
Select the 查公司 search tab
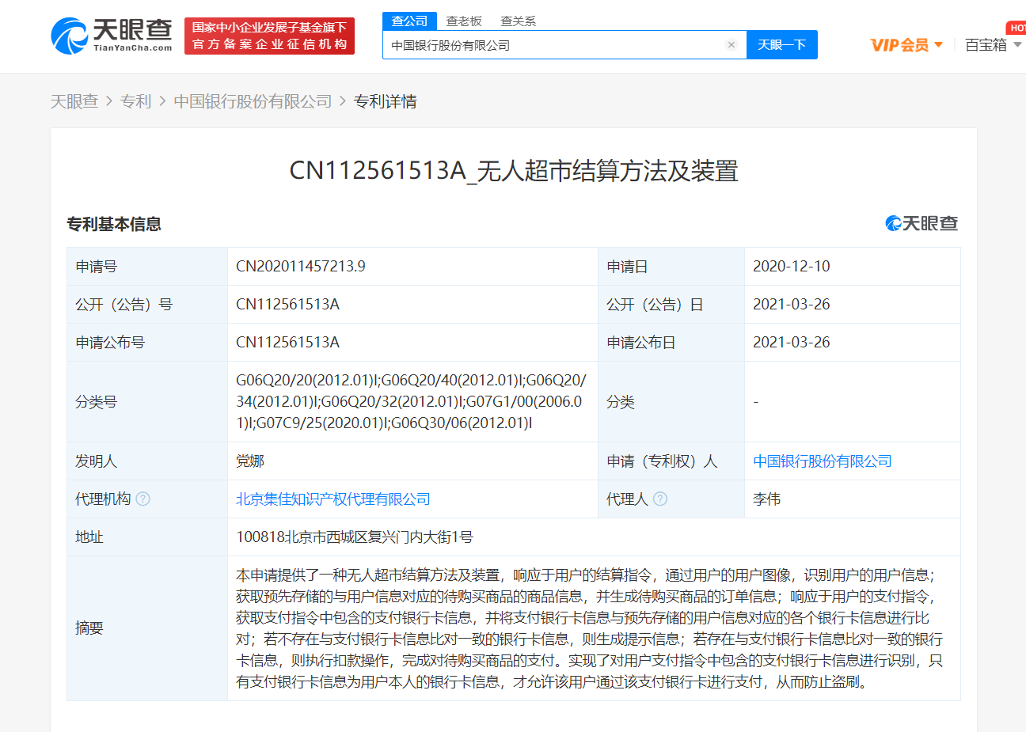click(408, 21)
